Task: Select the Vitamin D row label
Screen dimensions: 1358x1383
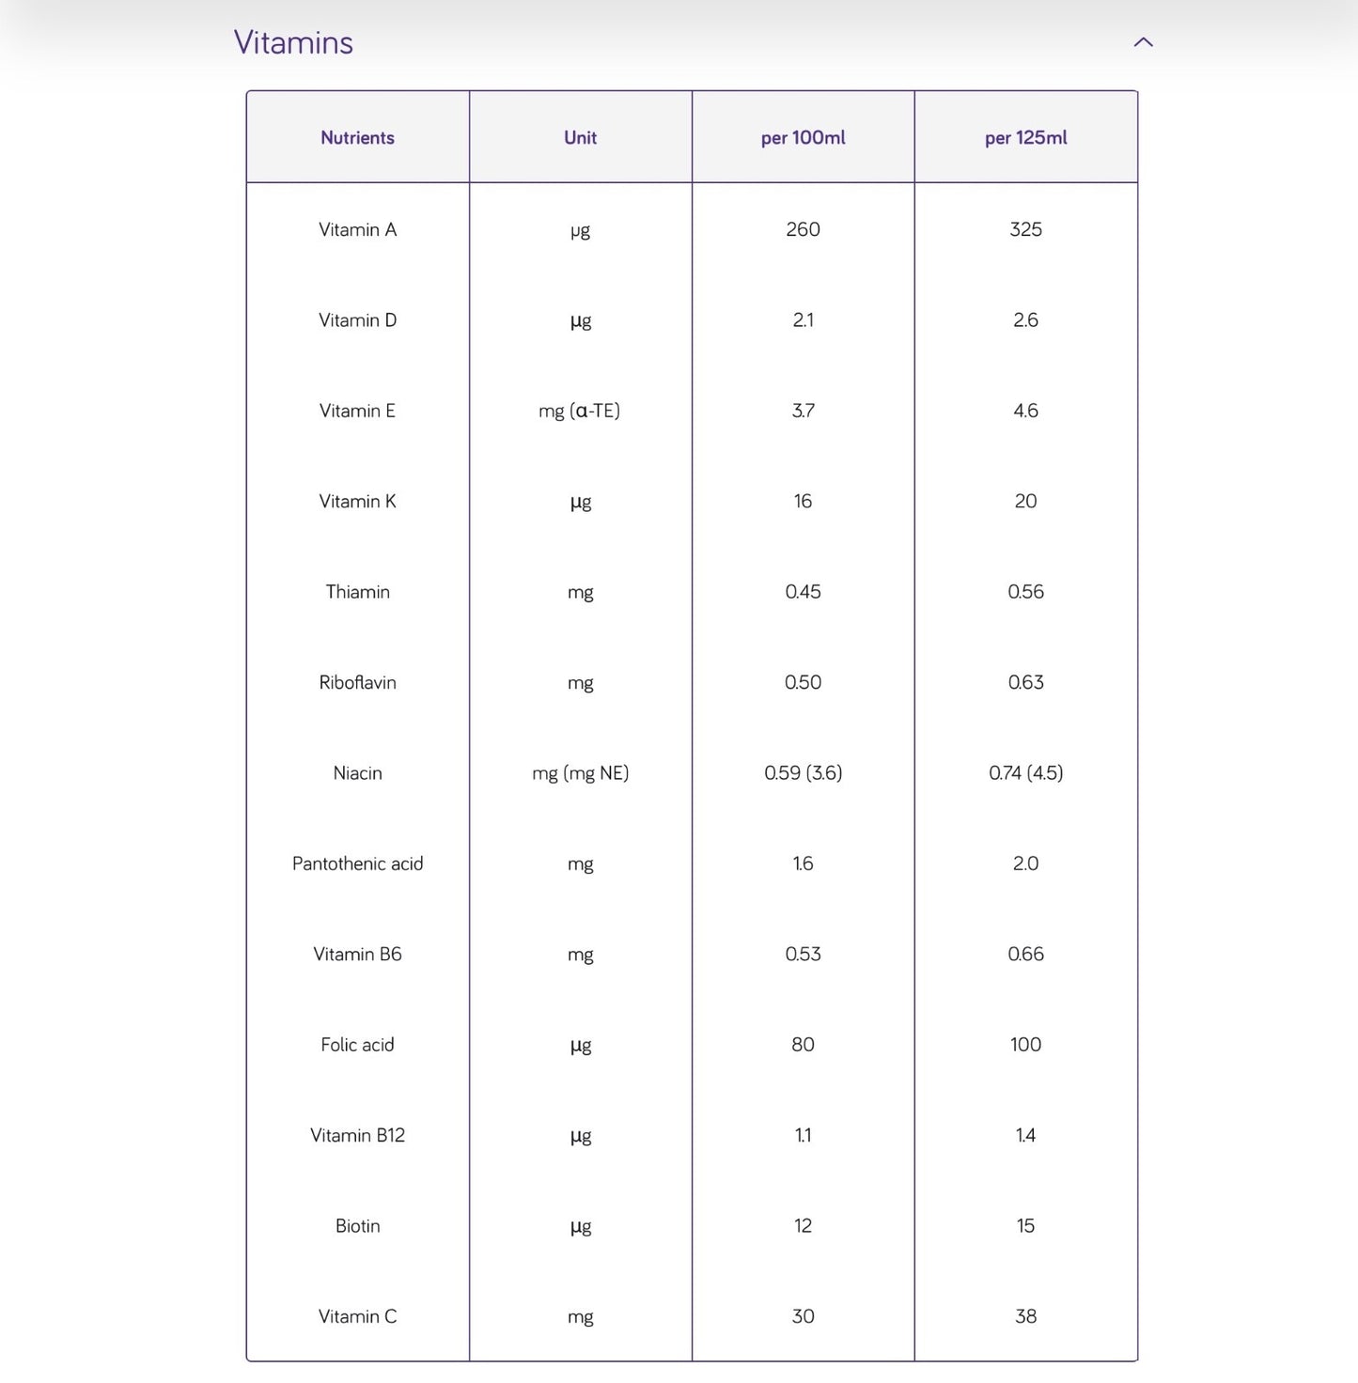Action: [x=357, y=320]
